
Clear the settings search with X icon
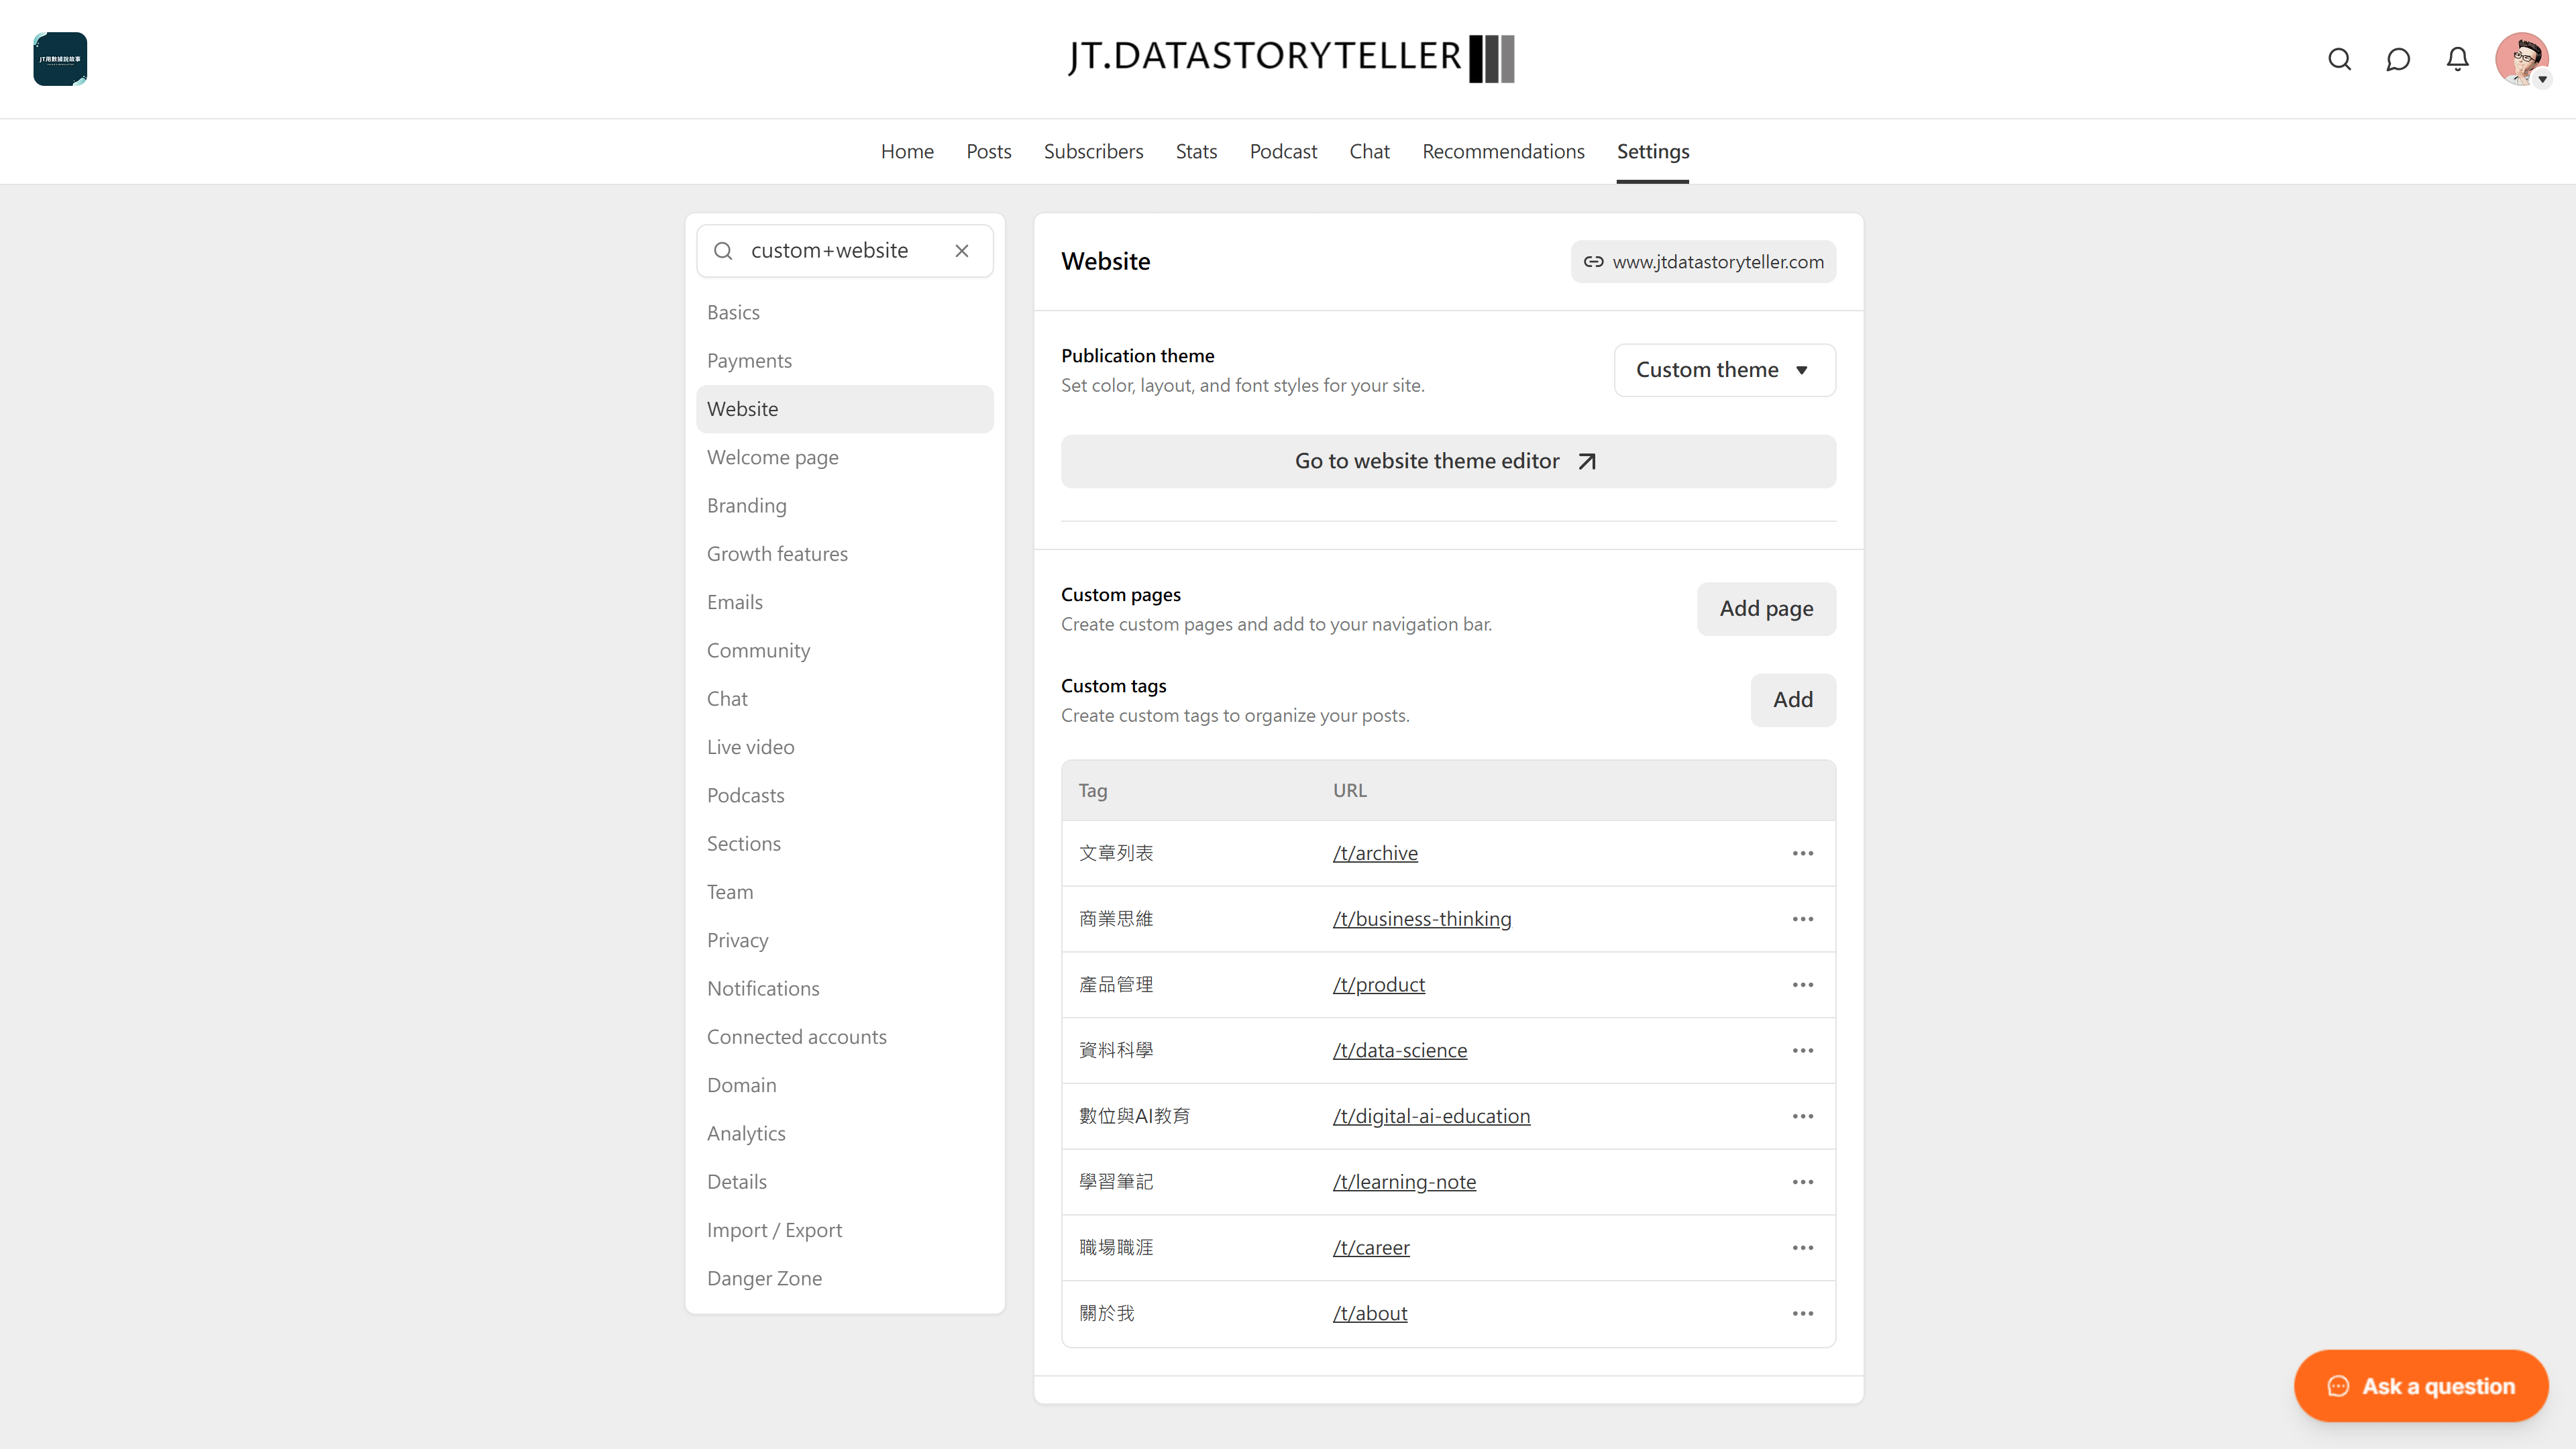(x=962, y=251)
